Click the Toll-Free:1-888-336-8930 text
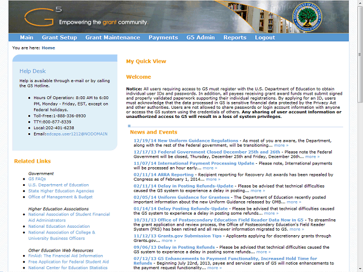This screenshot has height=272, width=363. [60, 116]
